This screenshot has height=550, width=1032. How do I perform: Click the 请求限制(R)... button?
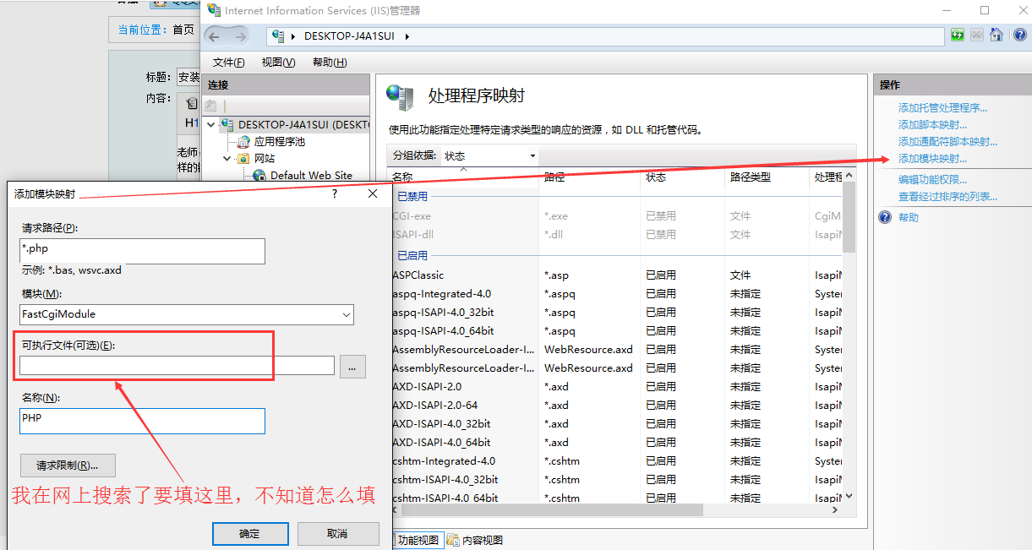[68, 466]
